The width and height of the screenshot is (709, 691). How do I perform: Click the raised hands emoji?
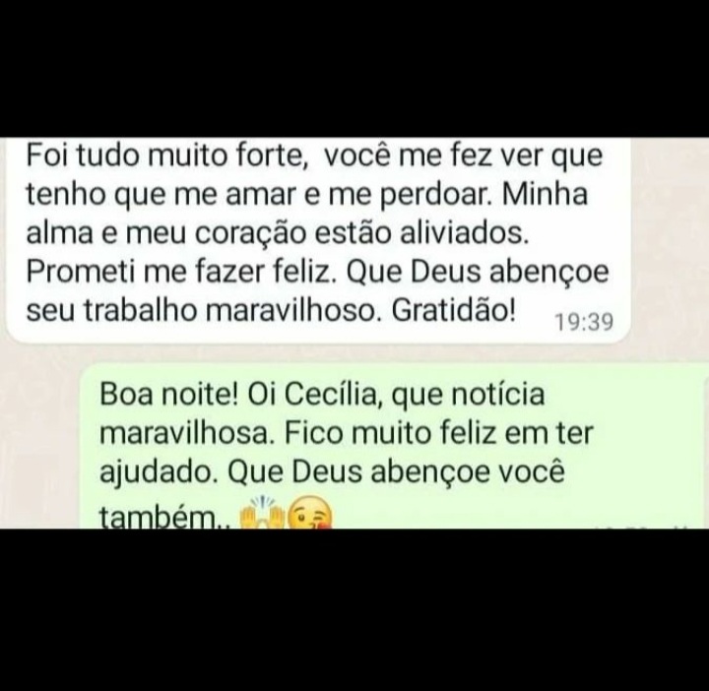coord(262,513)
